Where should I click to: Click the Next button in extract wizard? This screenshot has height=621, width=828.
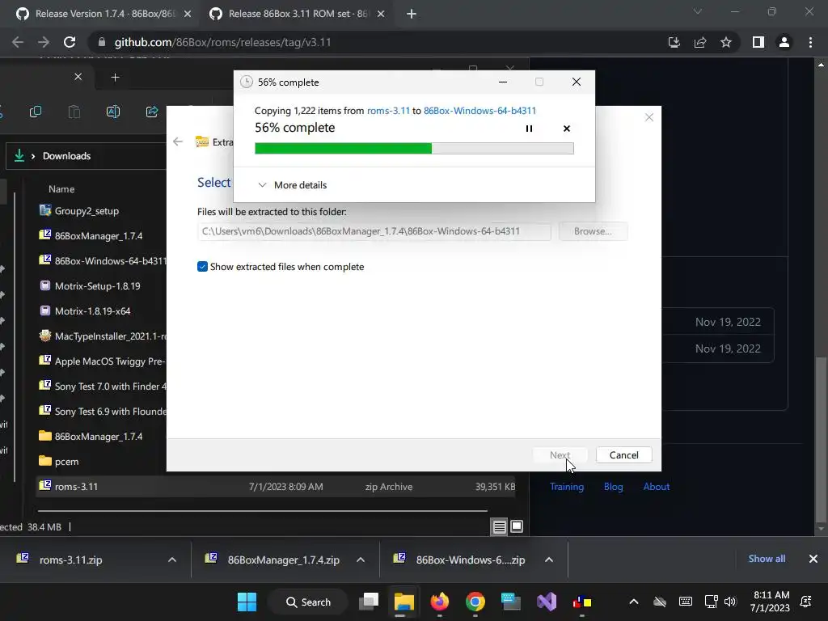[x=560, y=455]
